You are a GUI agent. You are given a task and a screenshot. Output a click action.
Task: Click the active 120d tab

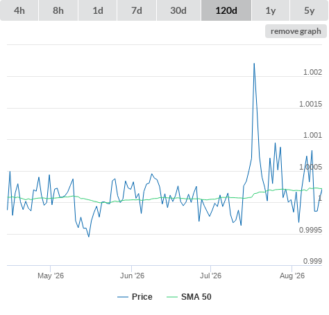pos(226,10)
